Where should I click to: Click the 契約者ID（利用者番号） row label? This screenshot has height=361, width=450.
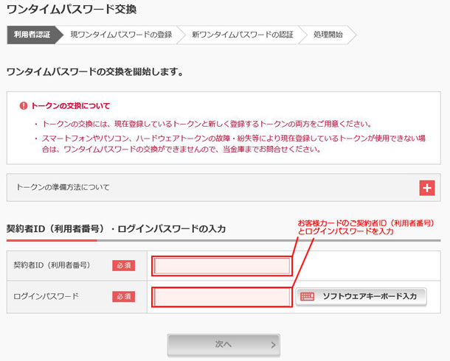coord(52,265)
